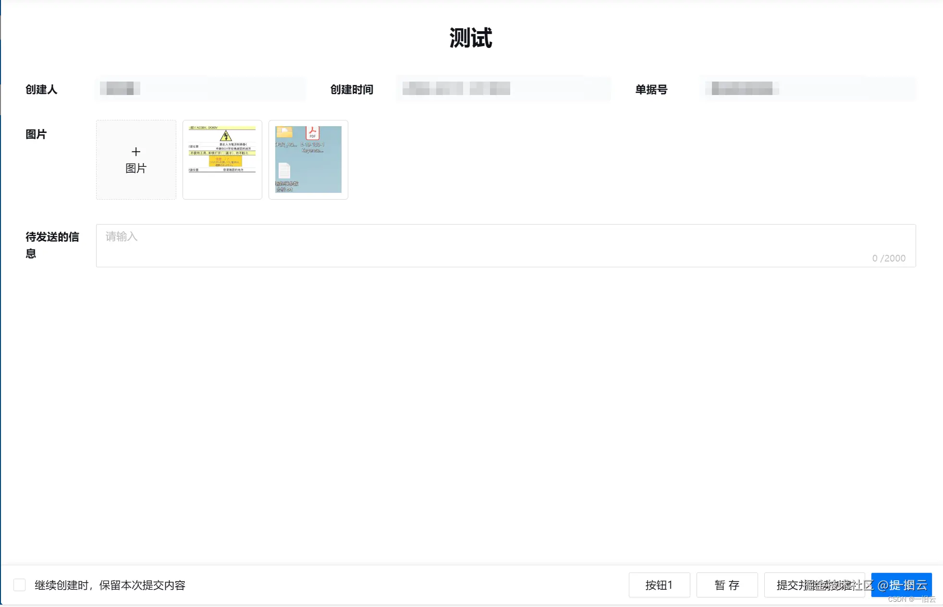This screenshot has width=943, height=607.
Task: Click the 单据号 document number field
Action: (x=808, y=88)
